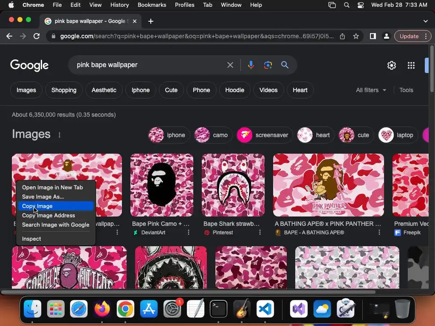435x326 pixels.
Task: Select Copy Image Address menu entry
Action: (56, 215)
